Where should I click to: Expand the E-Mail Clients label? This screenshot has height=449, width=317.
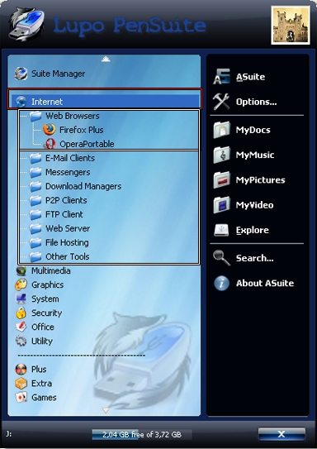click(70, 158)
